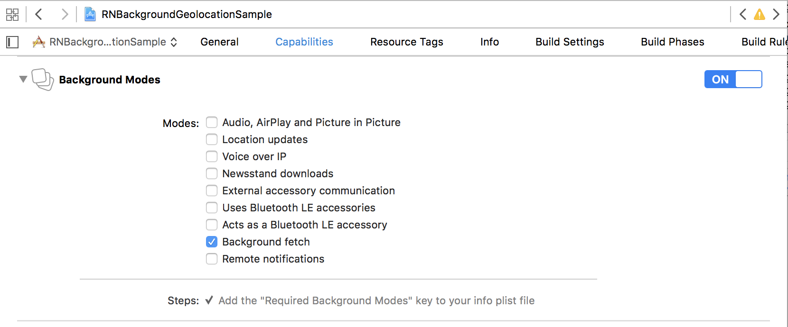Uncheck the Background fetch checkbox
The image size is (788, 327).
[x=212, y=242]
